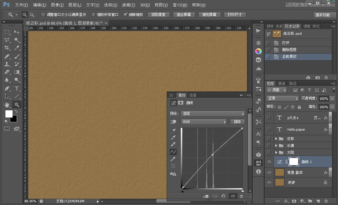
Task: Open the 文件 menu
Action: (22, 5)
